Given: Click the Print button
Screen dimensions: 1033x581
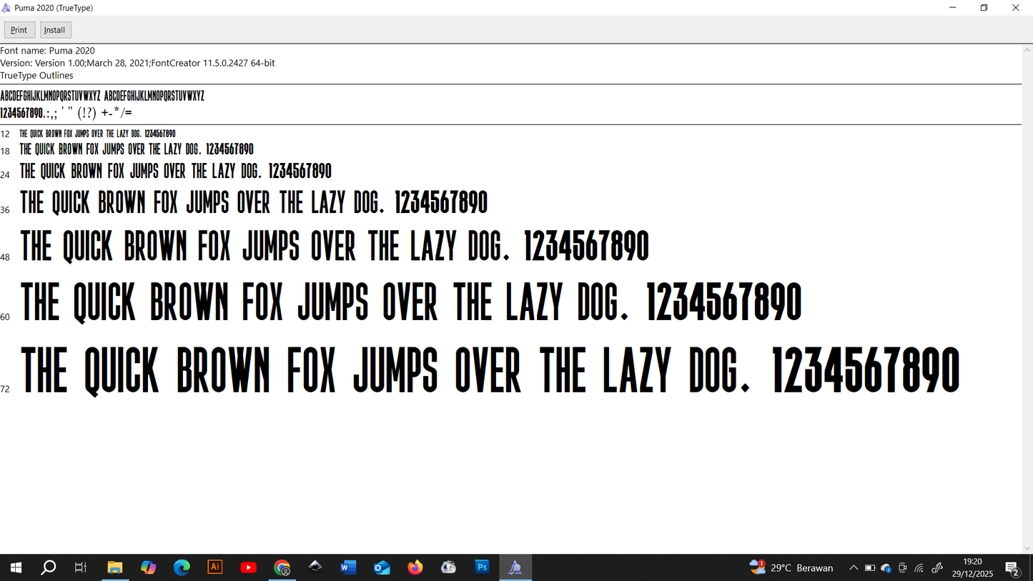Looking at the screenshot, I should (x=19, y=30).
